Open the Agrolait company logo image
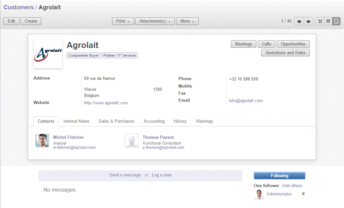Screen dimensions: 344x208 (48, 53)
